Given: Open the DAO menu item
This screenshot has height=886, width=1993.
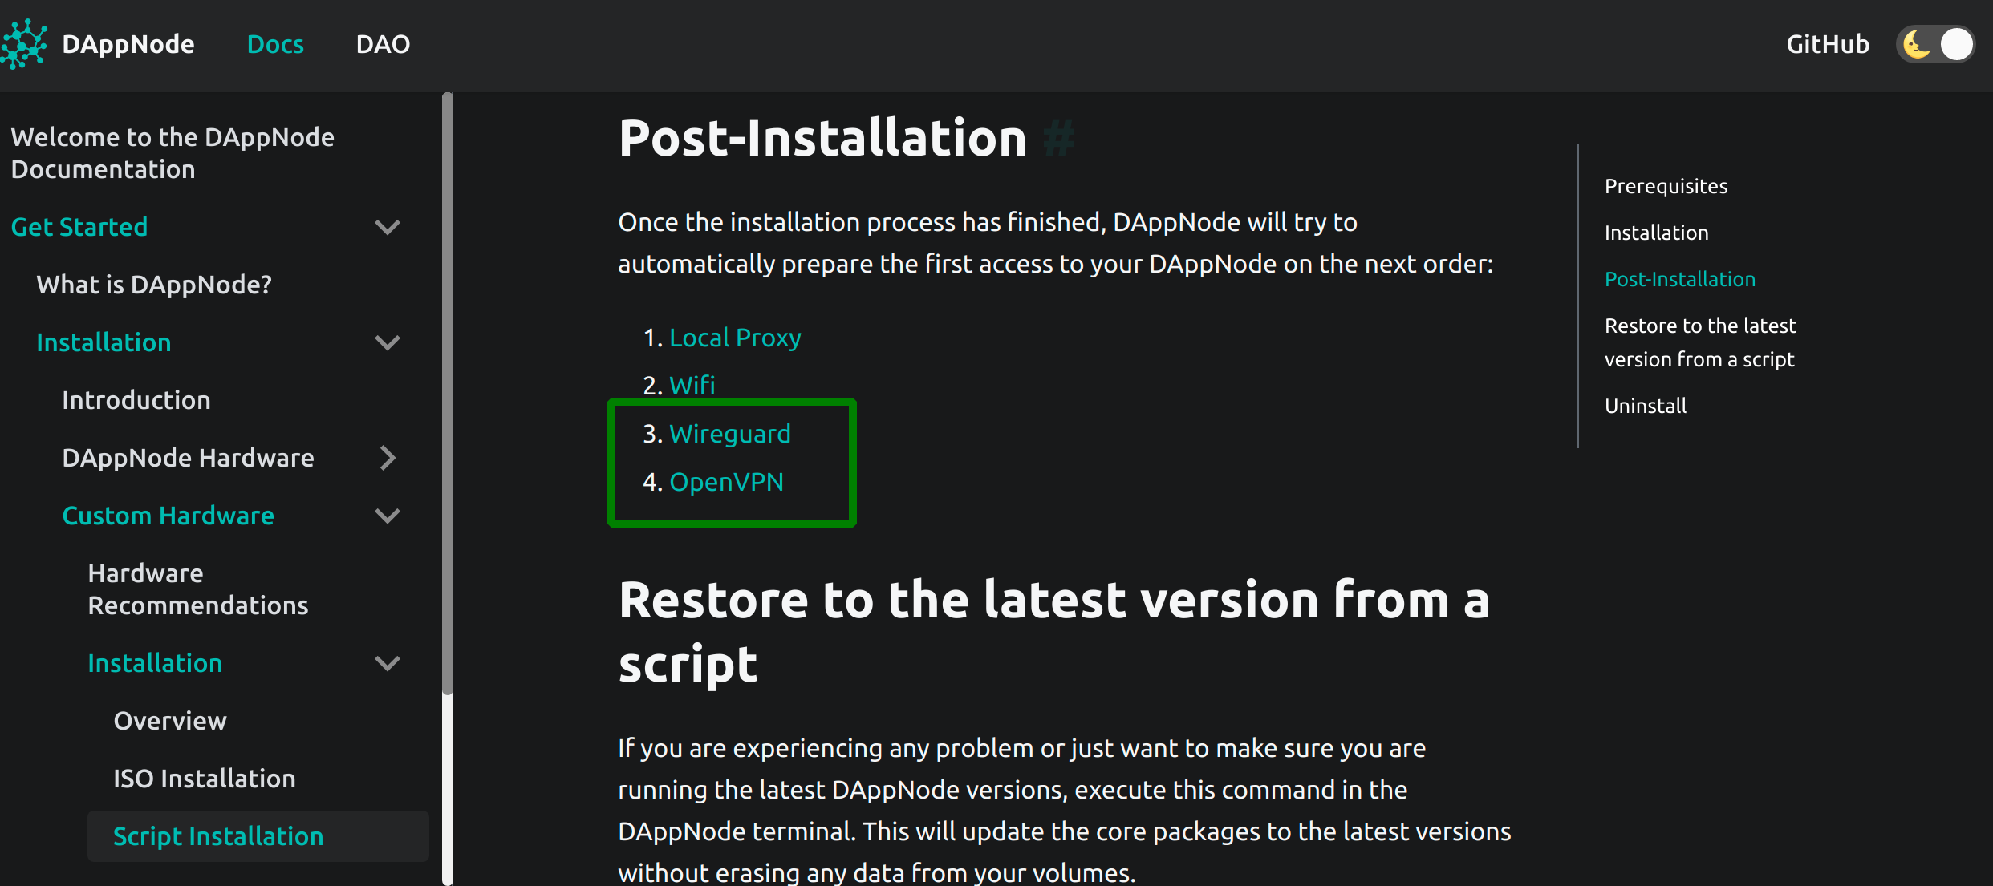Looking at the screenshot, I should pyautogui.click(x=383, y=44).
